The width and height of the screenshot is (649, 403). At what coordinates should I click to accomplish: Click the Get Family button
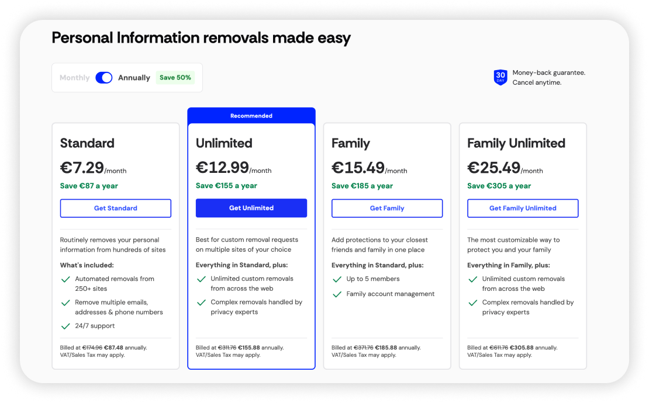pos(387,209)
